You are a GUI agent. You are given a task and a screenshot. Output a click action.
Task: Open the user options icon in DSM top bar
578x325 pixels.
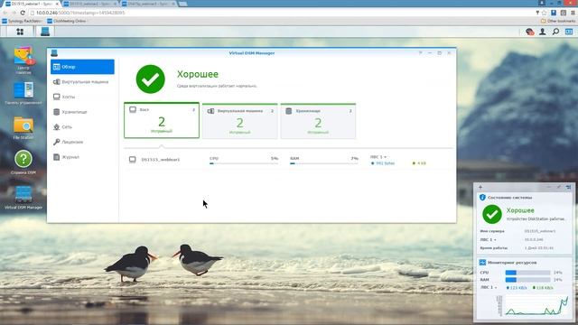point(542,32)
